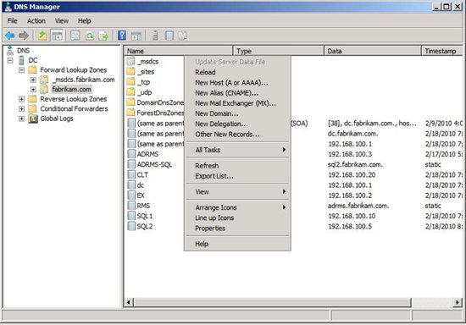Click the green Refresh toolbar icon
Image resolution: width=466 pixels, height=325 pixels.
(90, 36)
